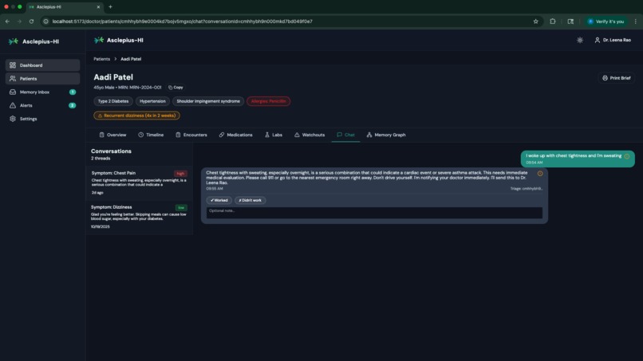Switch to the Medications tab
The height and width of the screenshot is (361, 643).
tap(236, 135)
